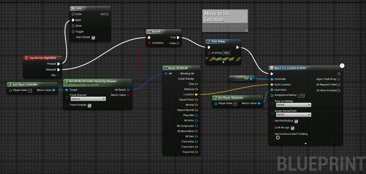Edit the Acceptance Radius value field

(301, 95)
